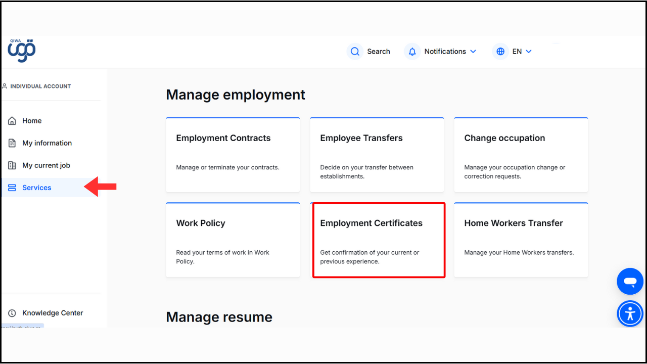Click the Search label in header
The height and width of the screenshot is (364, 647).
click(x=379, y=52)
